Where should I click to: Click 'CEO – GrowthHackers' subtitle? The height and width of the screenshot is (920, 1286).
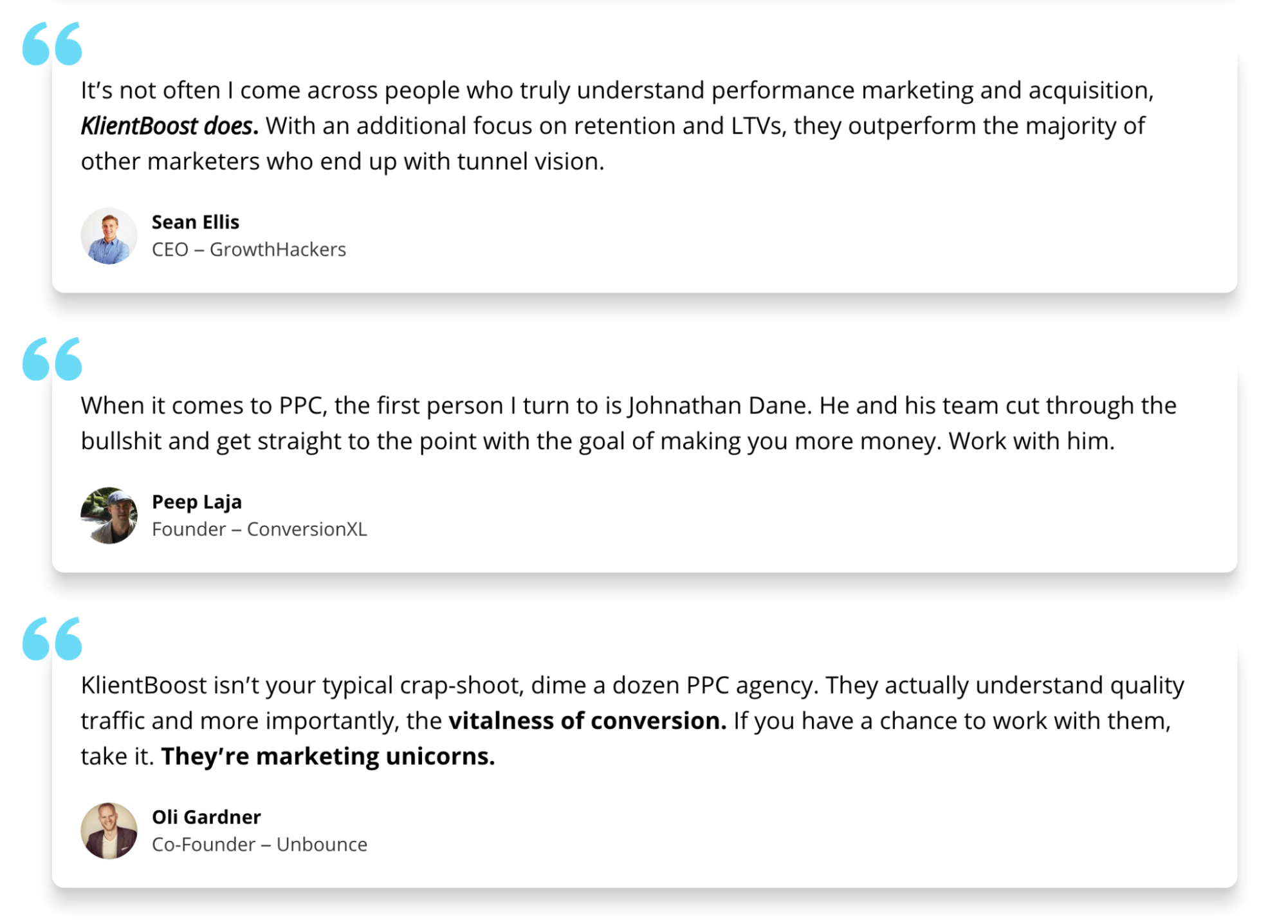pos(249,250)
